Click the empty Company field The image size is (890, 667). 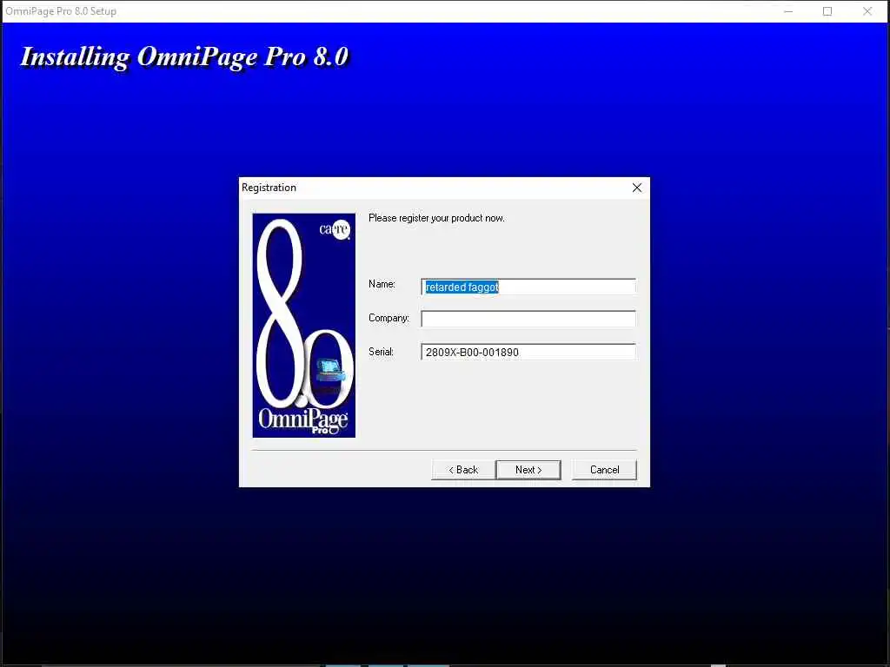528,319
